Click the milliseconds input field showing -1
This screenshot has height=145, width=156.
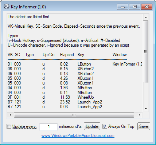[x=48, y=127]
